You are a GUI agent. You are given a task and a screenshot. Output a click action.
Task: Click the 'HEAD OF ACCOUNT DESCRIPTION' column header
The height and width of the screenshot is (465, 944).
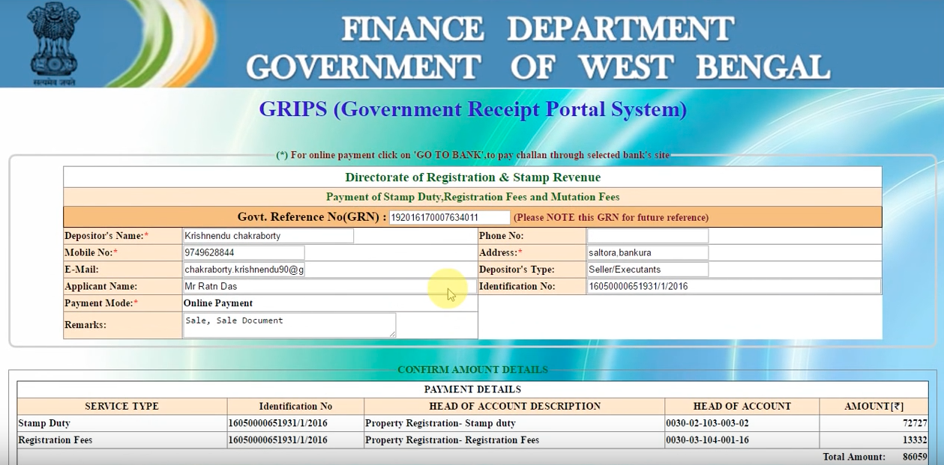[x=515, y=407]
